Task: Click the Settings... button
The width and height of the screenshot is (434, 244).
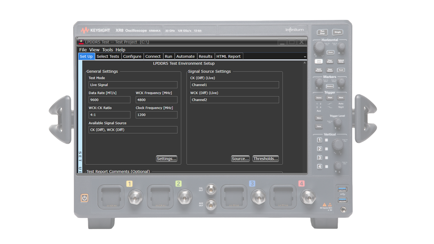Action: pyautogui.click(x=167, y=159)
